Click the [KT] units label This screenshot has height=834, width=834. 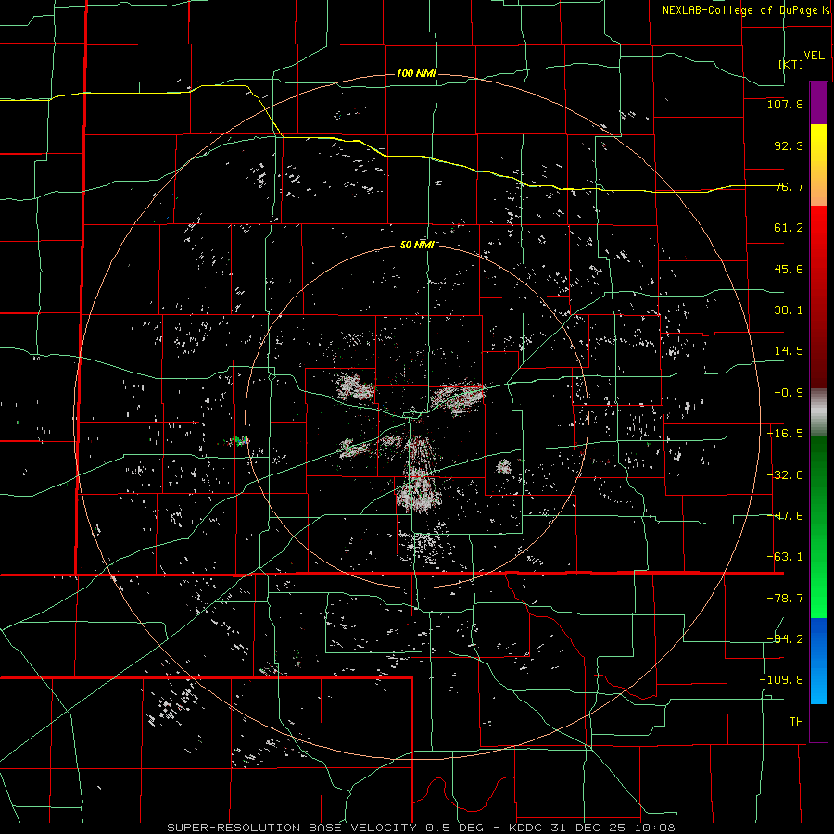click(x=791, y=64)
